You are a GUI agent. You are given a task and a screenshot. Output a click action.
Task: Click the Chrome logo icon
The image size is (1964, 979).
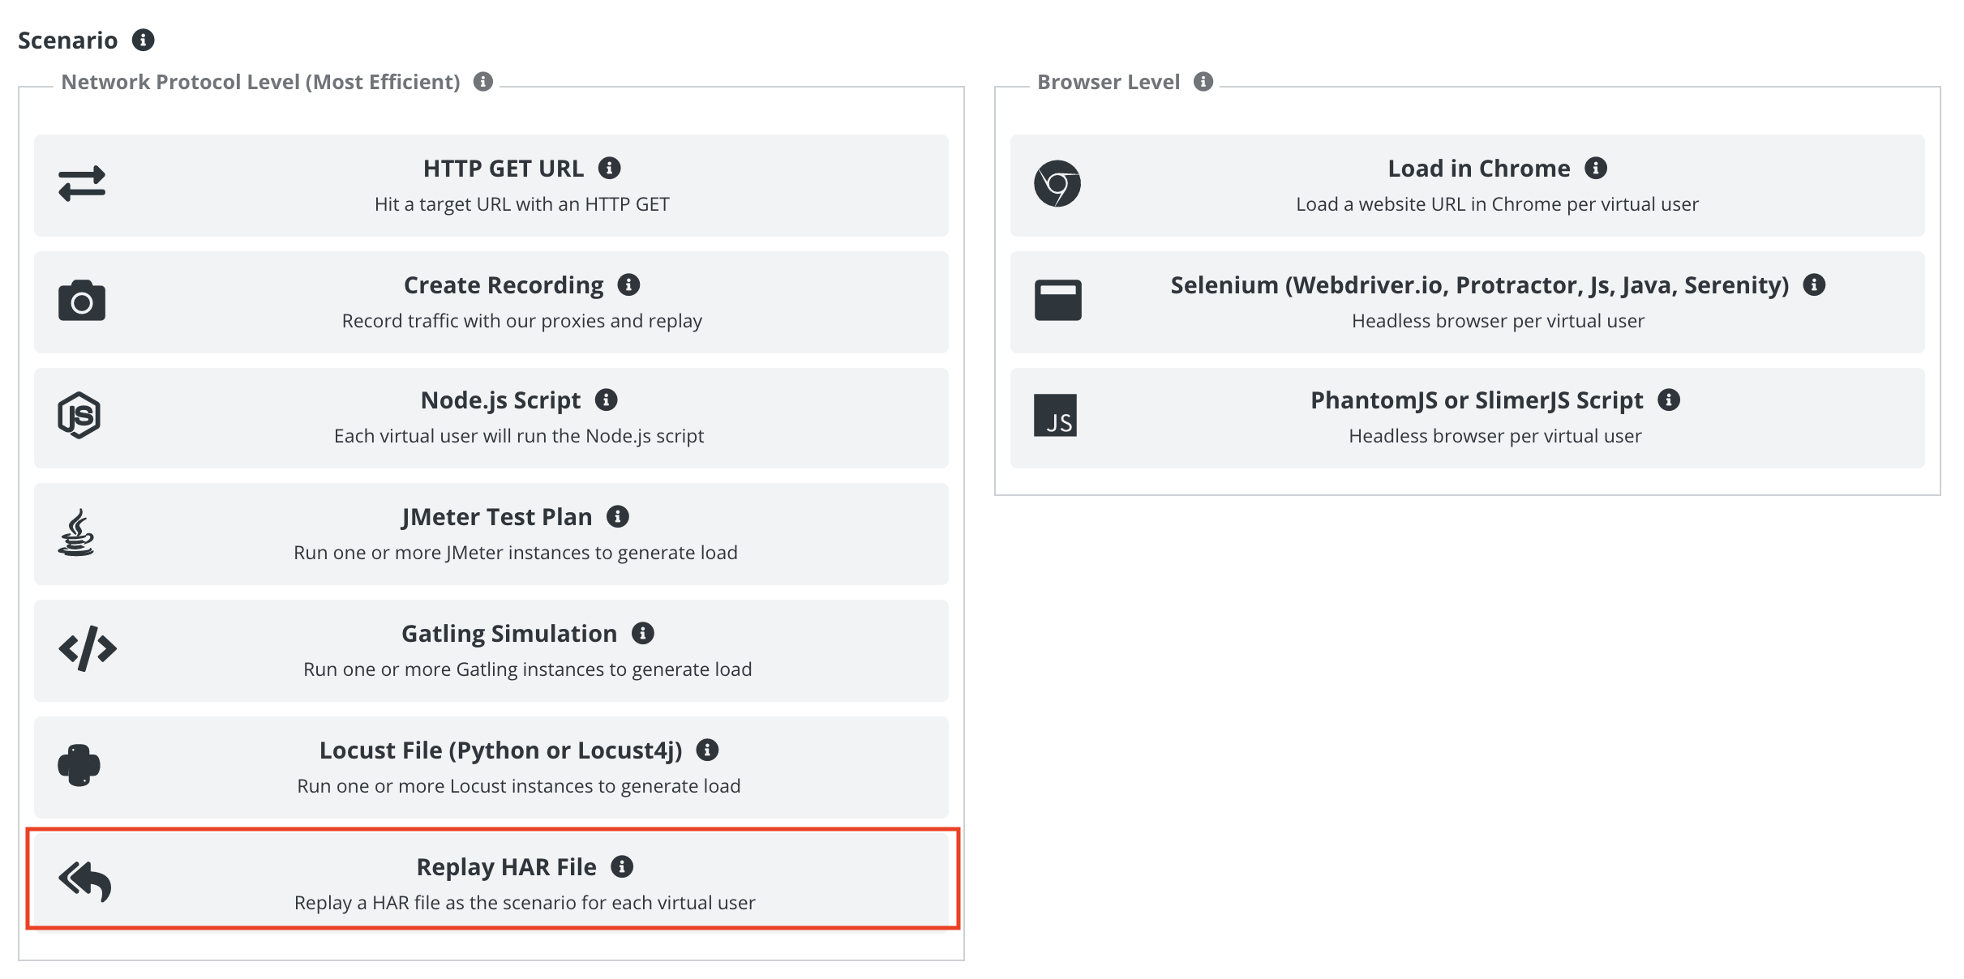point(1057,184)
